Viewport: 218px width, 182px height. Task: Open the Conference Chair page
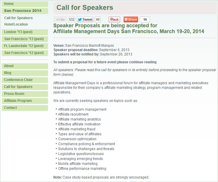25,80
